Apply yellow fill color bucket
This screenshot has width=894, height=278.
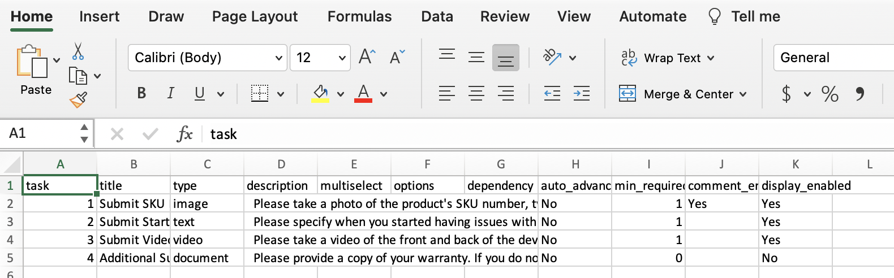coord(320,93)
